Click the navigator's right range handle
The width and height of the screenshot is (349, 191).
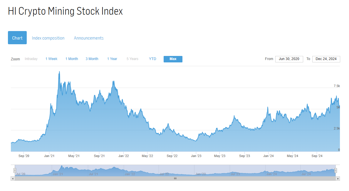pos(335,170)
